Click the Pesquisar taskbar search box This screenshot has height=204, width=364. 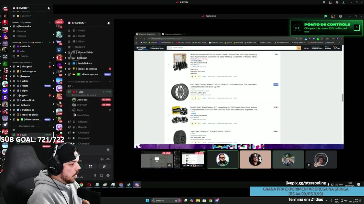[x=166, y=201]
